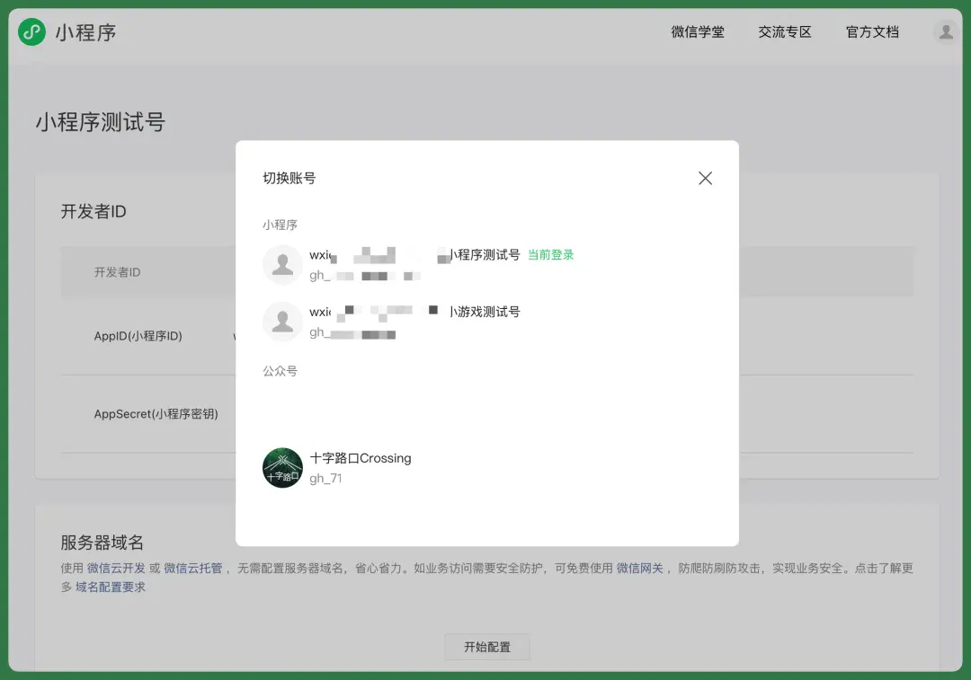Click the green Mini Program logo icon
Screen dimensions: 971x680
[x=31, y=31]
